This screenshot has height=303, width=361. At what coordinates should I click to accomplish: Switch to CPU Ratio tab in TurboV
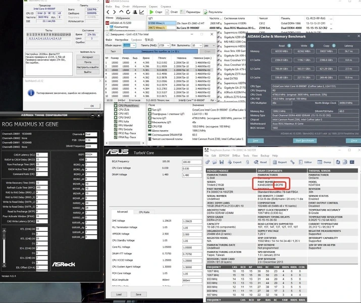pos(144,212)
